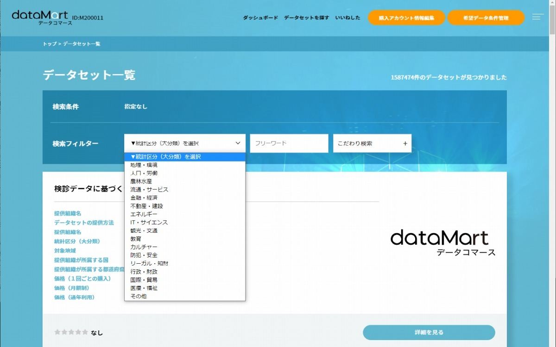This screenshot has width=556, height=347.
Task: Select 人口・労働 option
Action: (185, 173)
